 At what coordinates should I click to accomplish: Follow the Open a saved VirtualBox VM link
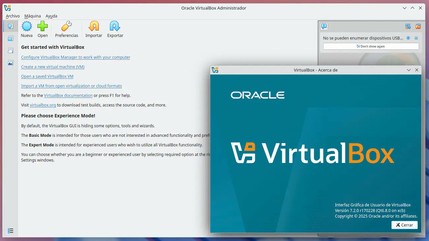(47, 76)
